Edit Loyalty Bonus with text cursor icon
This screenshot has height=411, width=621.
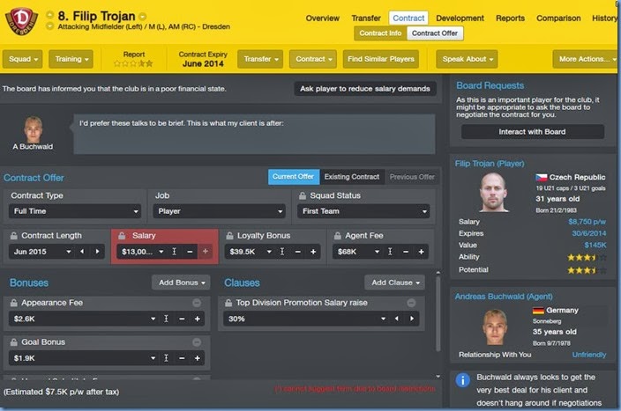(x=282, y=252)
